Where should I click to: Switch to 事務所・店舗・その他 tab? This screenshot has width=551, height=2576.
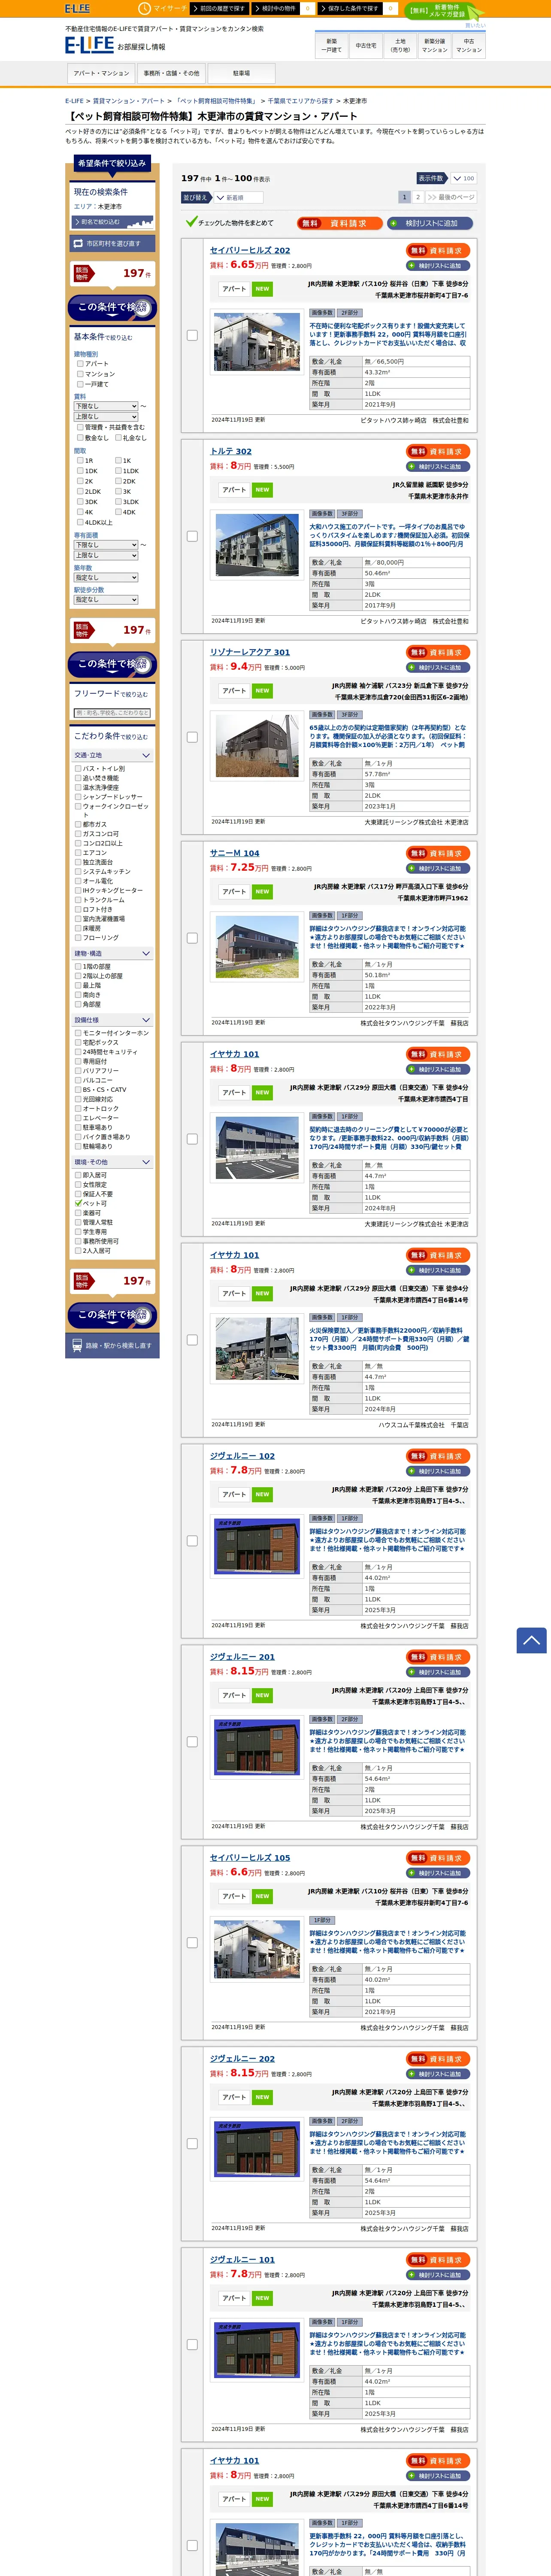tap(171, 73)
